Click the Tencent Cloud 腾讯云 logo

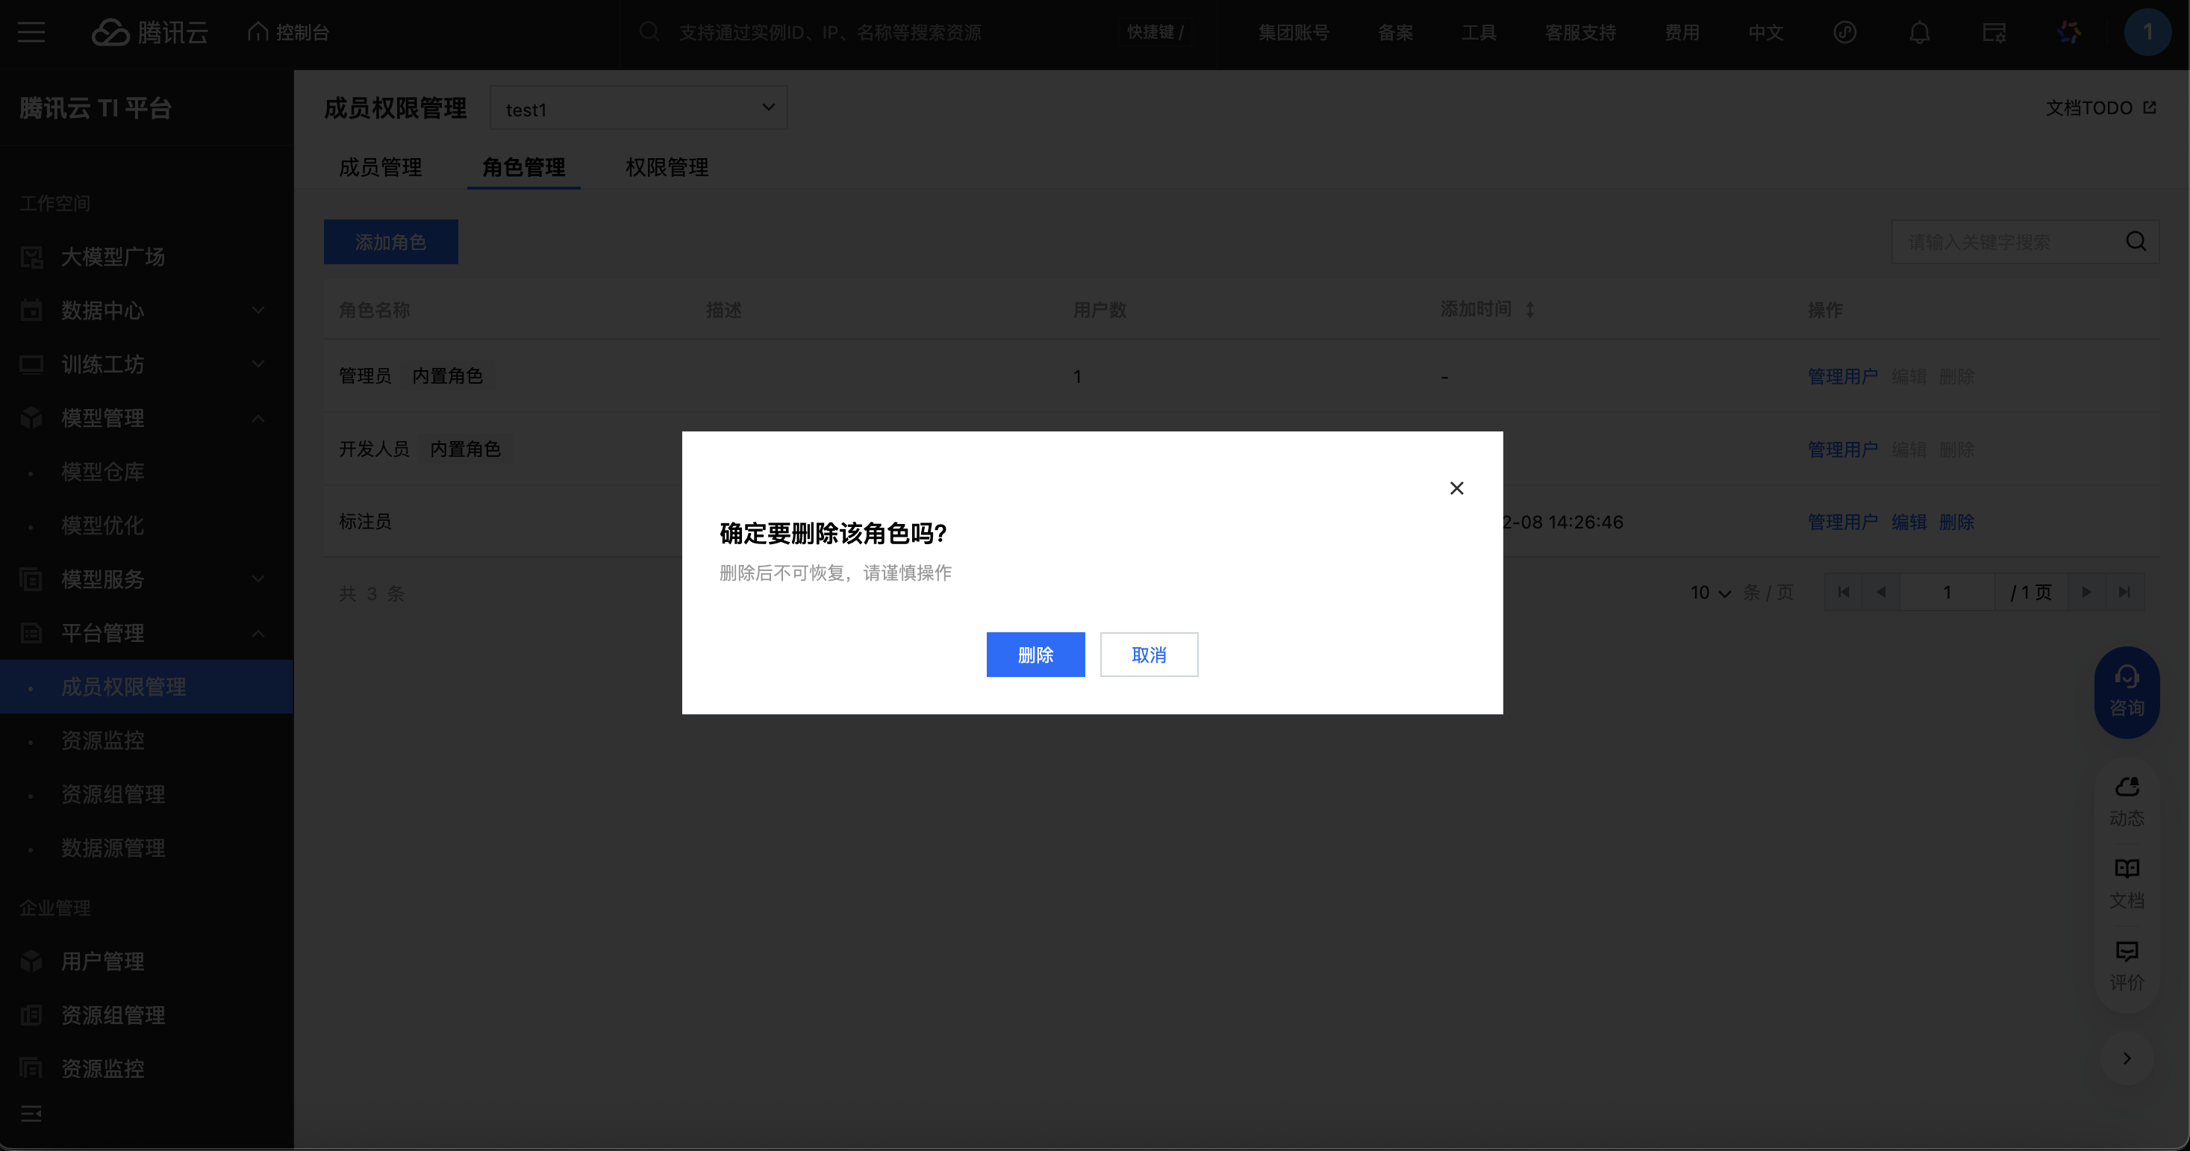click(149, 32)
